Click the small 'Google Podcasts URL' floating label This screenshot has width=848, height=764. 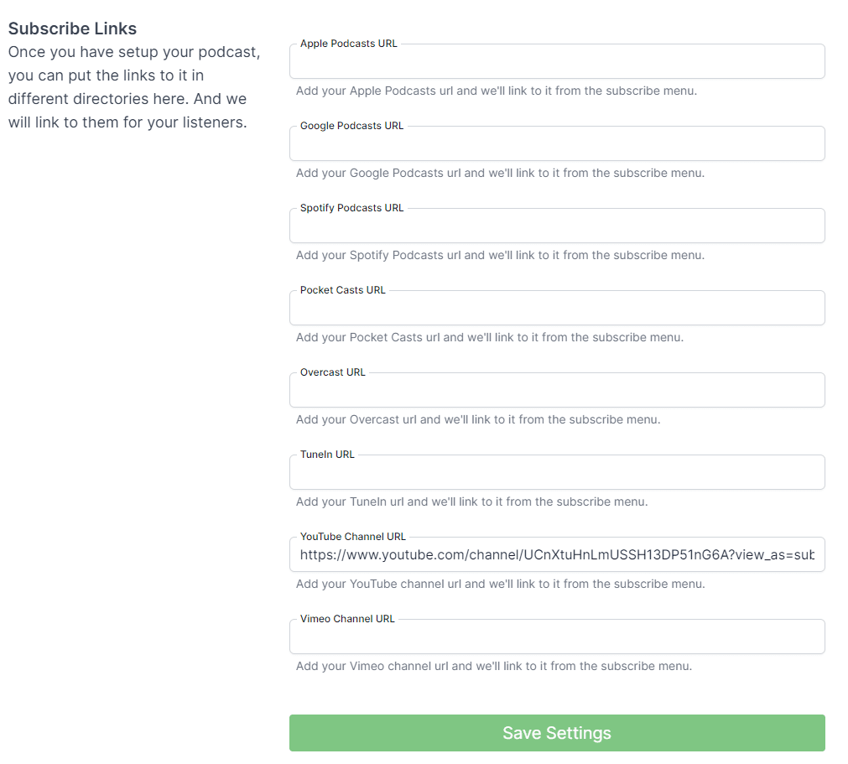(x=351, y=126)
